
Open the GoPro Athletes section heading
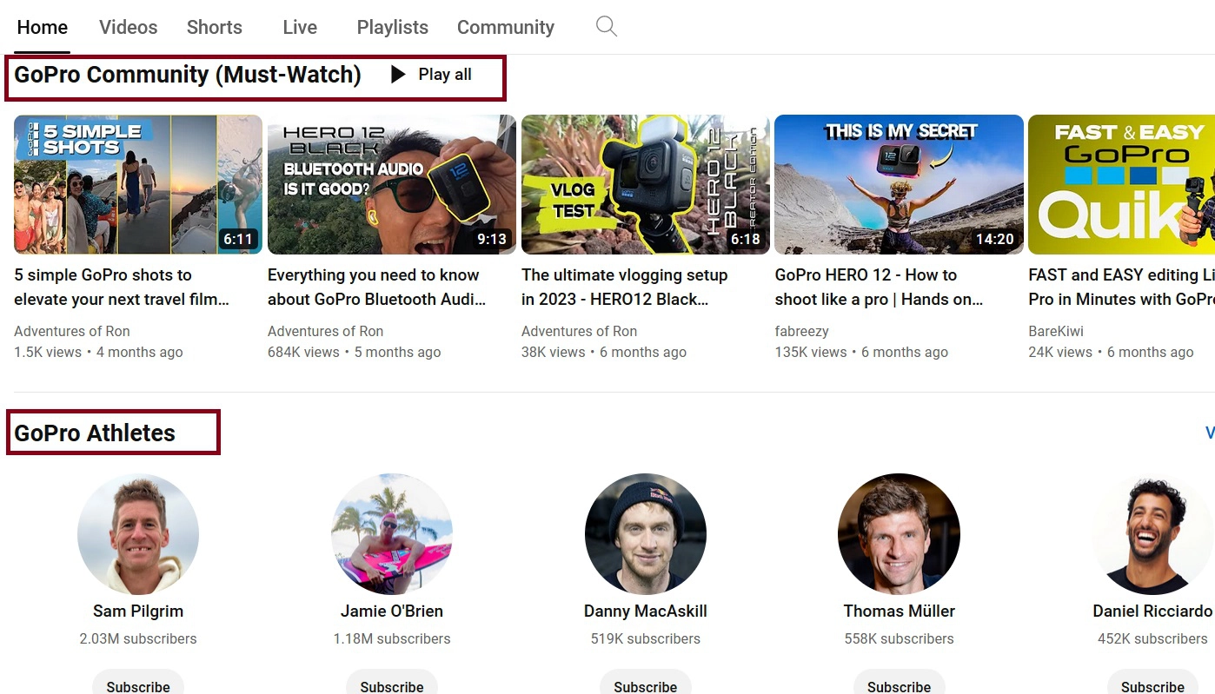[x=95, y=433]
